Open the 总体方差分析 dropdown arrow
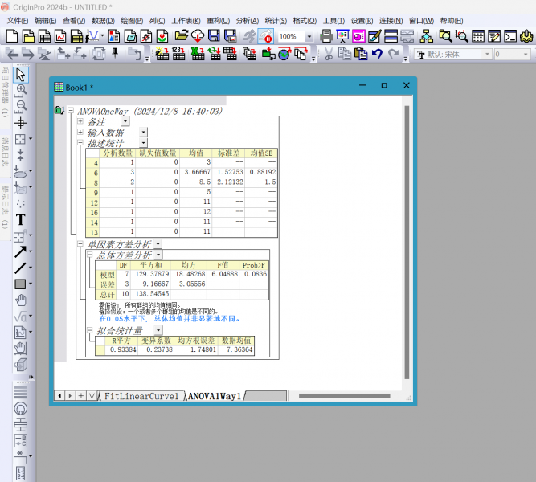536x482 pixels. (x=158, y=255)
